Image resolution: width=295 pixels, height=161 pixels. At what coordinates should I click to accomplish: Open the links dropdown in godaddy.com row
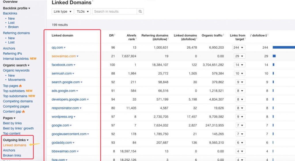point(241,142)
